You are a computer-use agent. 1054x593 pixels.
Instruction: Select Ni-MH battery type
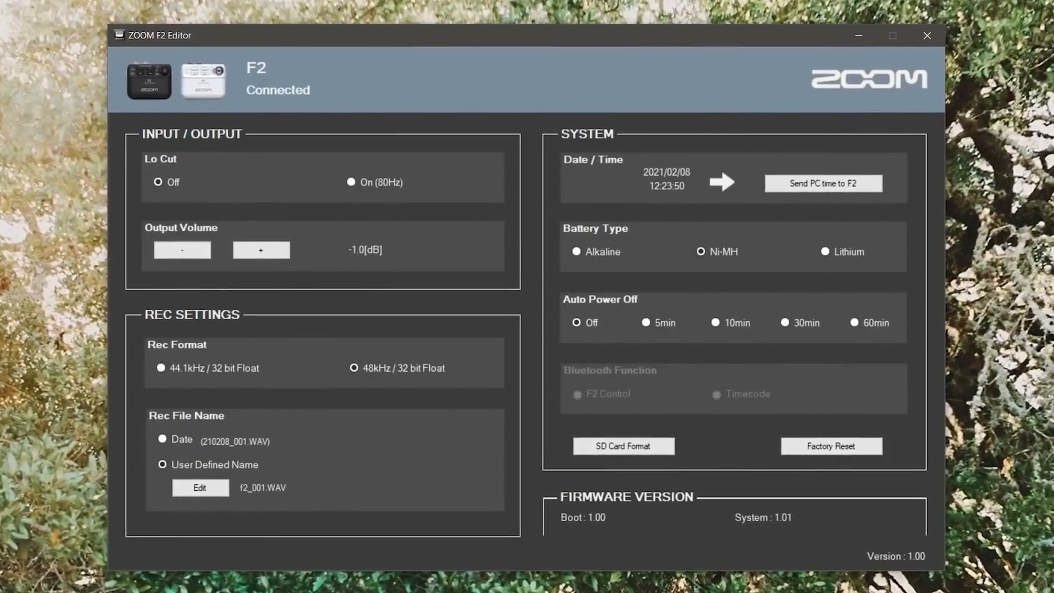[717, 251]
